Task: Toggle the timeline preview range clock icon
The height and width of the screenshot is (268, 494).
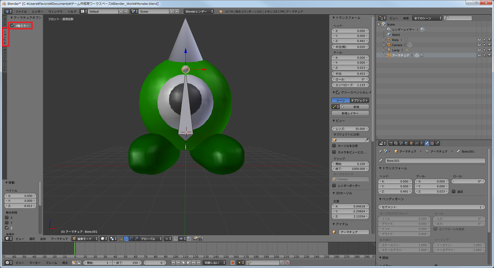Action: coord(74,263)
